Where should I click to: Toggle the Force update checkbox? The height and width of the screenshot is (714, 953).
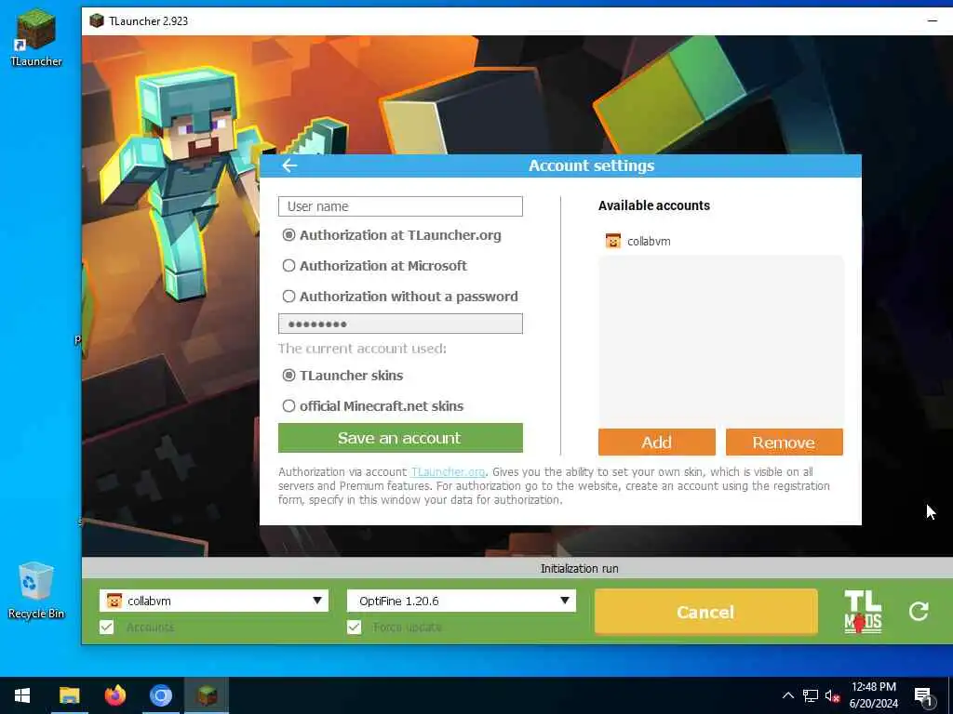point(355,628)
